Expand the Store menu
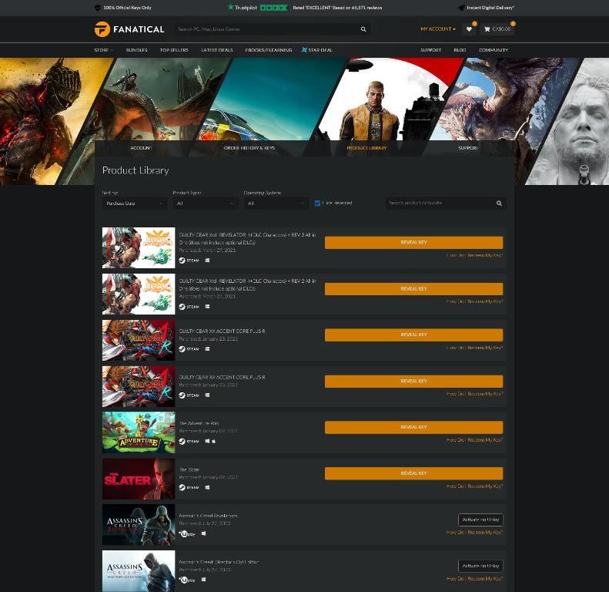The height and width of the screenshot is (592, 609). 103,50
